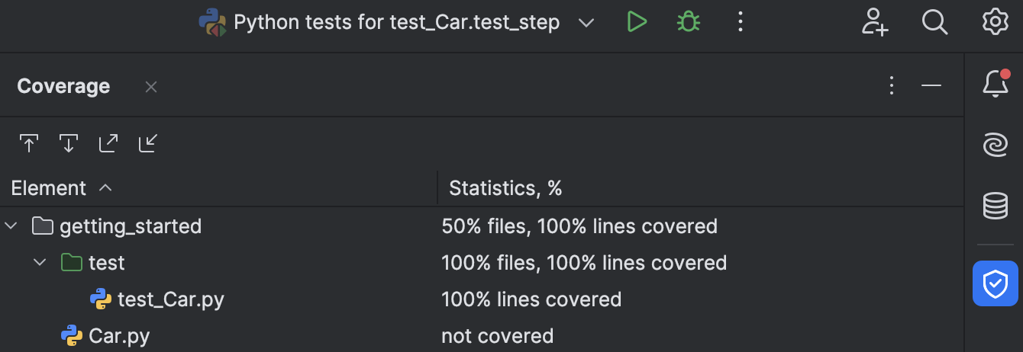The width and height of the screenshot is (1023, 352).
Task: Toggle the Coverage tool window button
Action: click(995, 283)
